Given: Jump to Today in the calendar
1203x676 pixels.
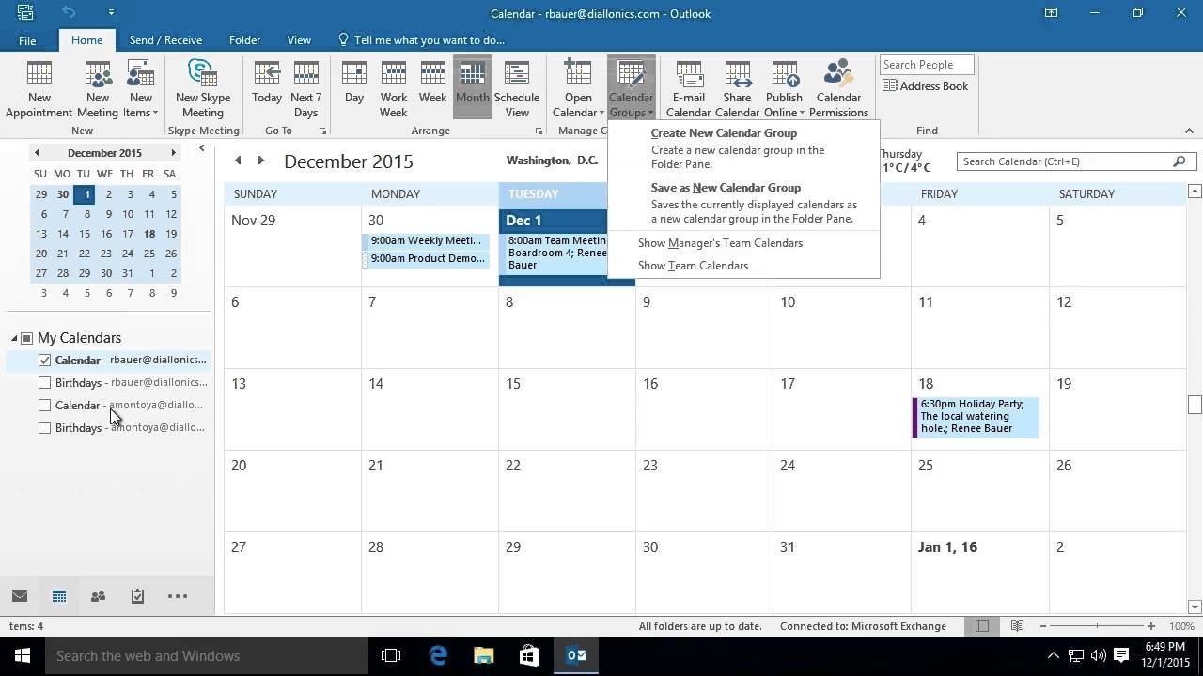Looking at the screenshot, I should 267,89.
